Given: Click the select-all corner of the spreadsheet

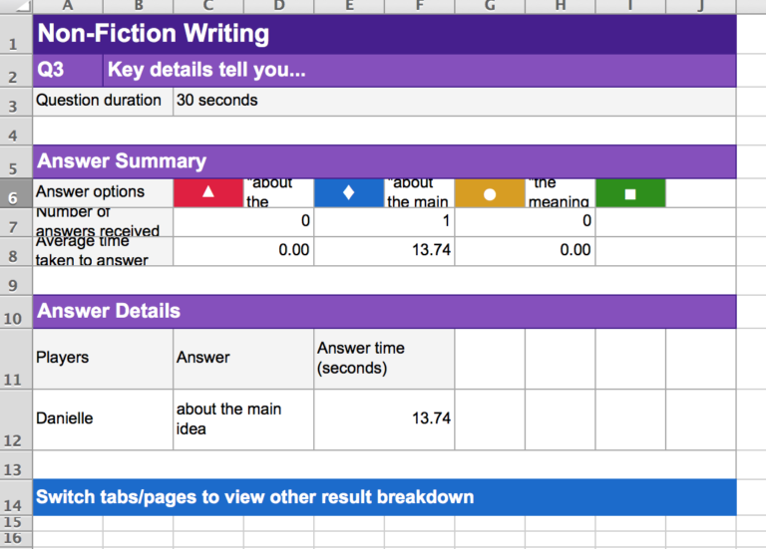Looking at the screenshot, I should [x=16, y=6].
